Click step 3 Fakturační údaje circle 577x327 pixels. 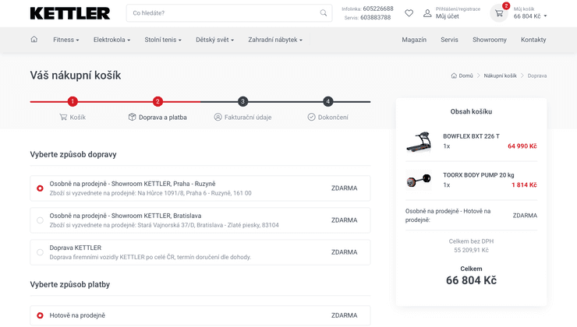pyautogui.click(x=243, y=101)
